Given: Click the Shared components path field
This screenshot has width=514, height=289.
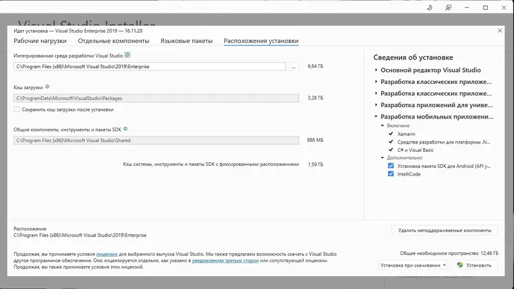Looking at the screenshot, I should [156, 140].
